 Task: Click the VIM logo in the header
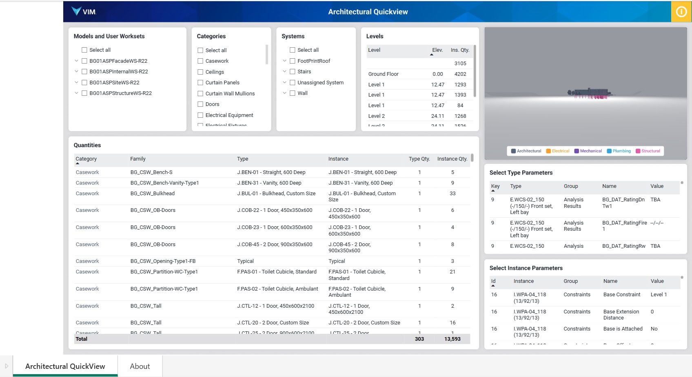point(83,11)
